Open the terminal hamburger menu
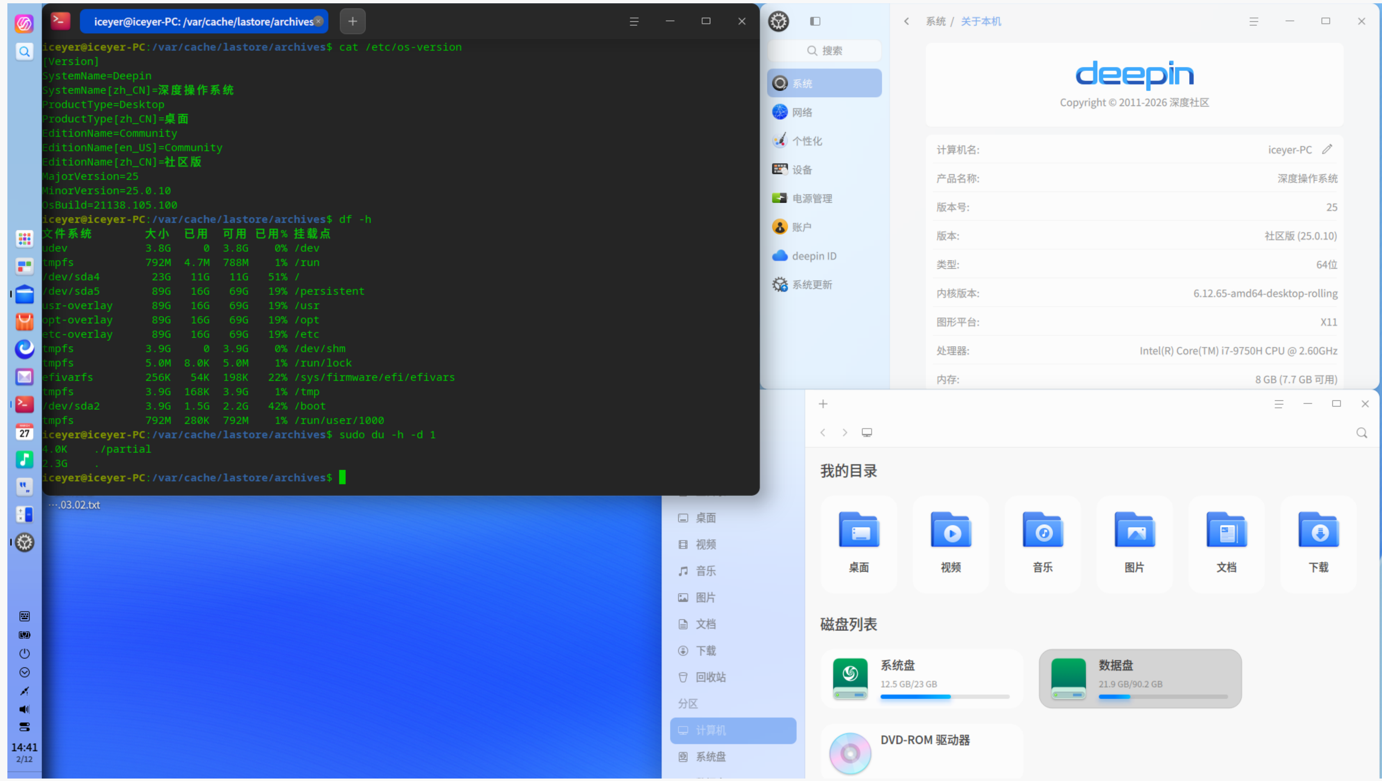Image resolution: width=1382 pixels, height=781 pixels. 634,21
